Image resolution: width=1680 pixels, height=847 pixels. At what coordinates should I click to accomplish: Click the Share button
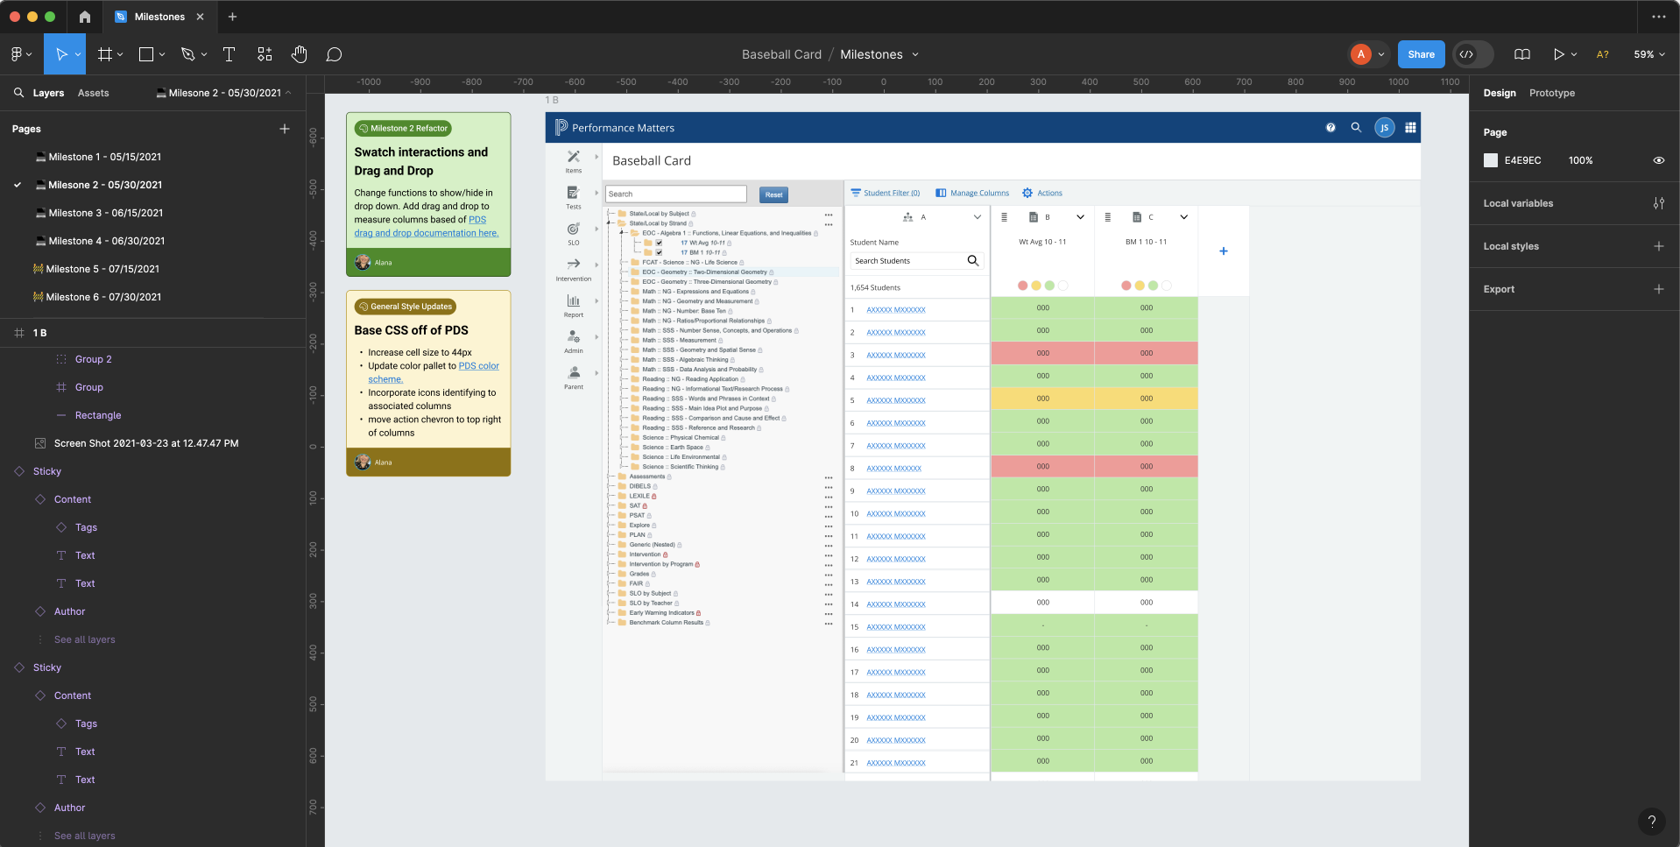1421,54
